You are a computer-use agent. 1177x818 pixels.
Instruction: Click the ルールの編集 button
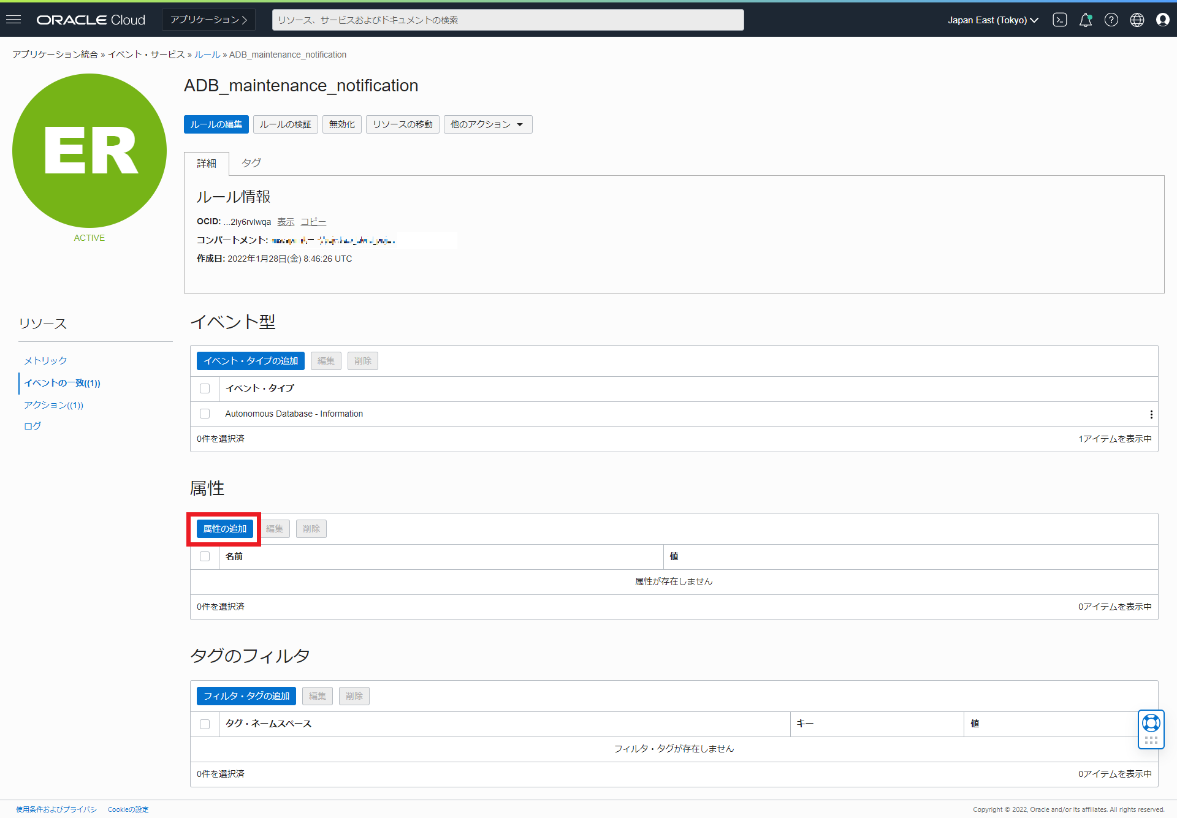pyautogui.click(x=216, y=124)
